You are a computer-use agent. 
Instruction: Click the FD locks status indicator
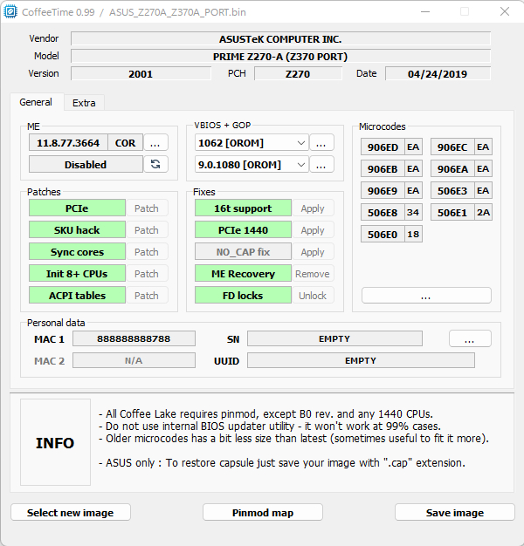(x=243, y=295)
